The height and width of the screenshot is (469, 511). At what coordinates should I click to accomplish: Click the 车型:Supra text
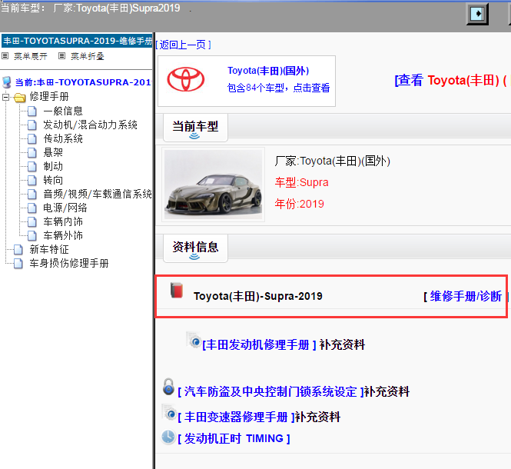tap(301, 182)
